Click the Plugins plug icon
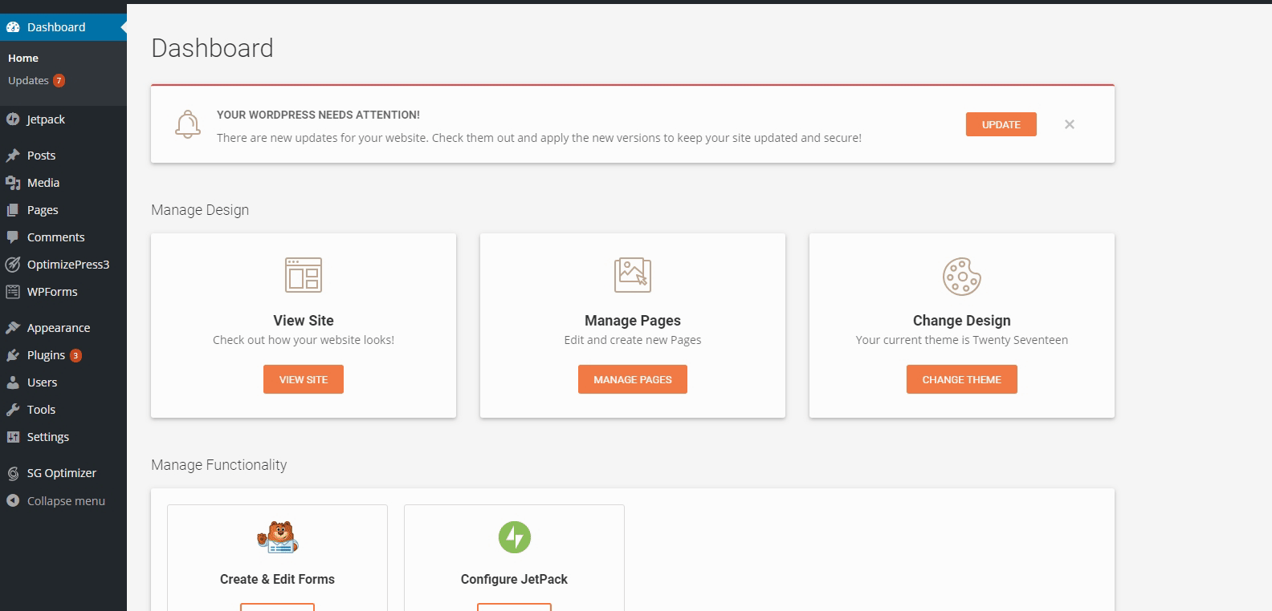The width and height of the screenshot is (1272, 611). pyautogui.click(x=13, y=355)
